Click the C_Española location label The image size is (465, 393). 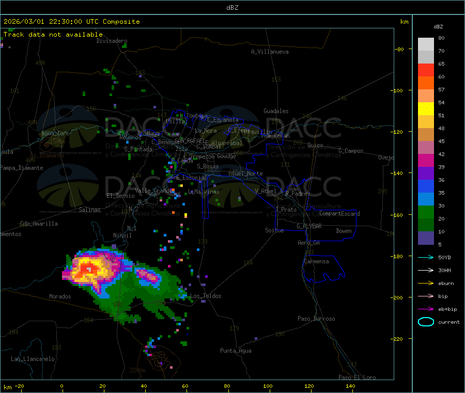(x=223, y=120)
